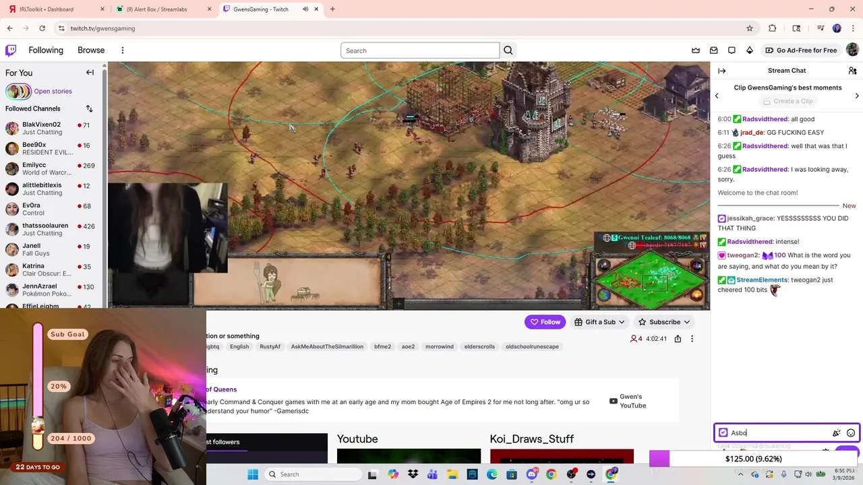The width and height of the screenshot is (863, 485).
Task: Open the thatssoolauren followed channel
Action: (52, 229)
